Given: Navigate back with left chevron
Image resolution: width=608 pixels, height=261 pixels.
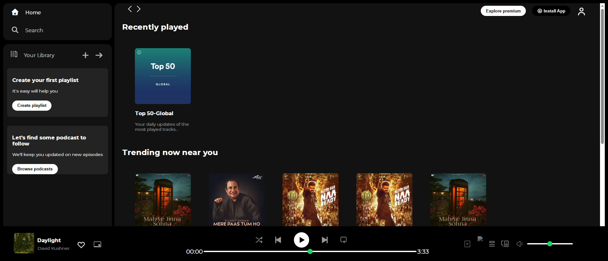Looking at the screenshot, I should click(130, 9).
